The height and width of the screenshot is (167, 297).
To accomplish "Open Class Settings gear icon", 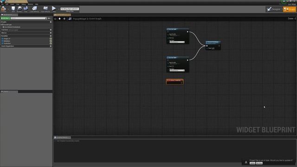I will pyautogui.click(x=34, y=9).
